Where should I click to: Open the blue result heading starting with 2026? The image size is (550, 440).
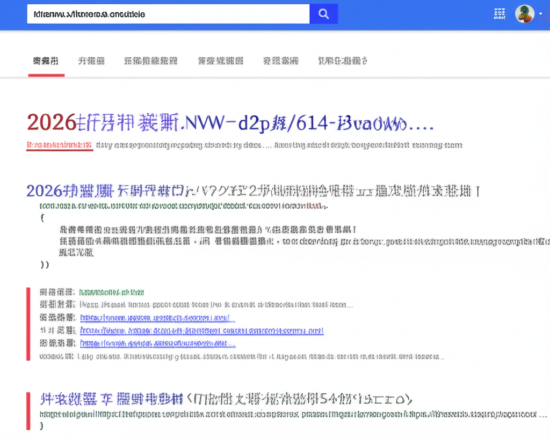point(254,191)
